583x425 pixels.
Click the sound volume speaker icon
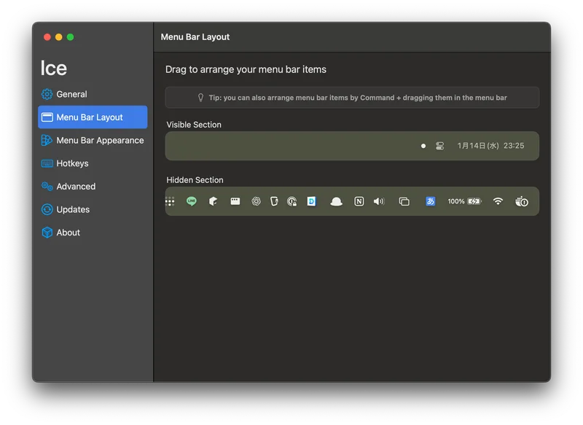(379, 201)
